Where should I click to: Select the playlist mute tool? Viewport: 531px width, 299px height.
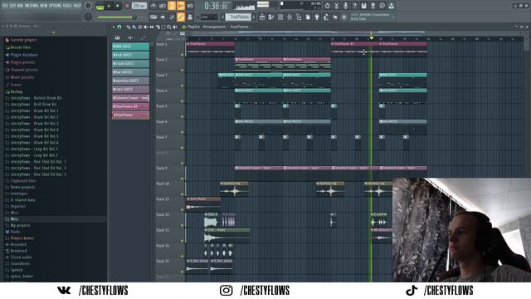[146, 27]
